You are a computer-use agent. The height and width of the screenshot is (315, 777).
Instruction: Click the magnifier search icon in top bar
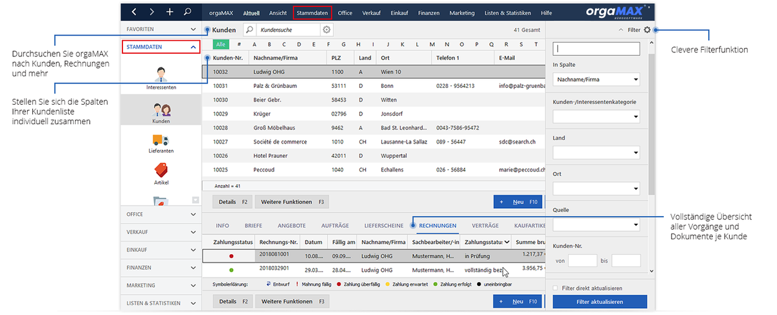click(187, 12)
